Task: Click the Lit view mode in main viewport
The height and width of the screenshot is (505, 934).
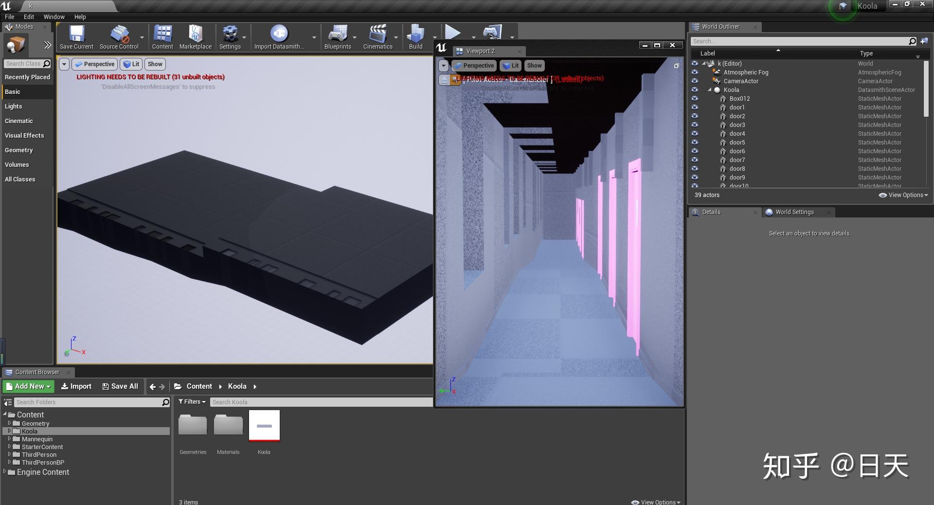Action: point(131,64)
